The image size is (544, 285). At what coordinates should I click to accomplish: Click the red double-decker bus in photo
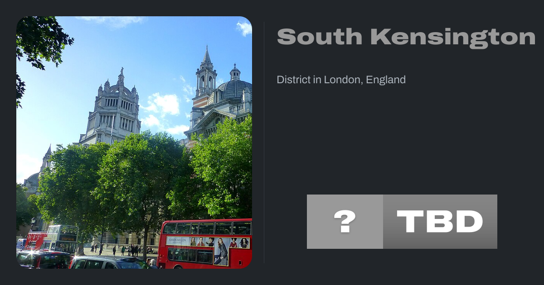click(205, 244)
